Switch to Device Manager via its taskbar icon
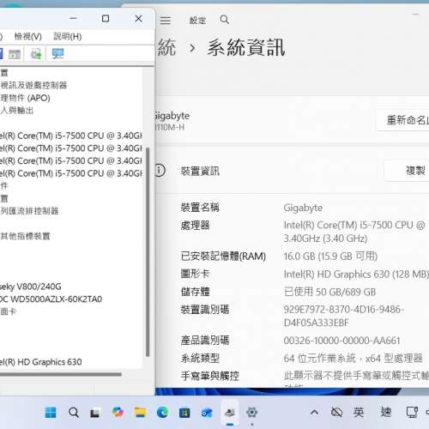 230,413
